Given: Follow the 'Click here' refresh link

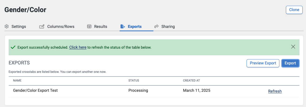Looking at the screenshot, I should [x=78, y=47].
